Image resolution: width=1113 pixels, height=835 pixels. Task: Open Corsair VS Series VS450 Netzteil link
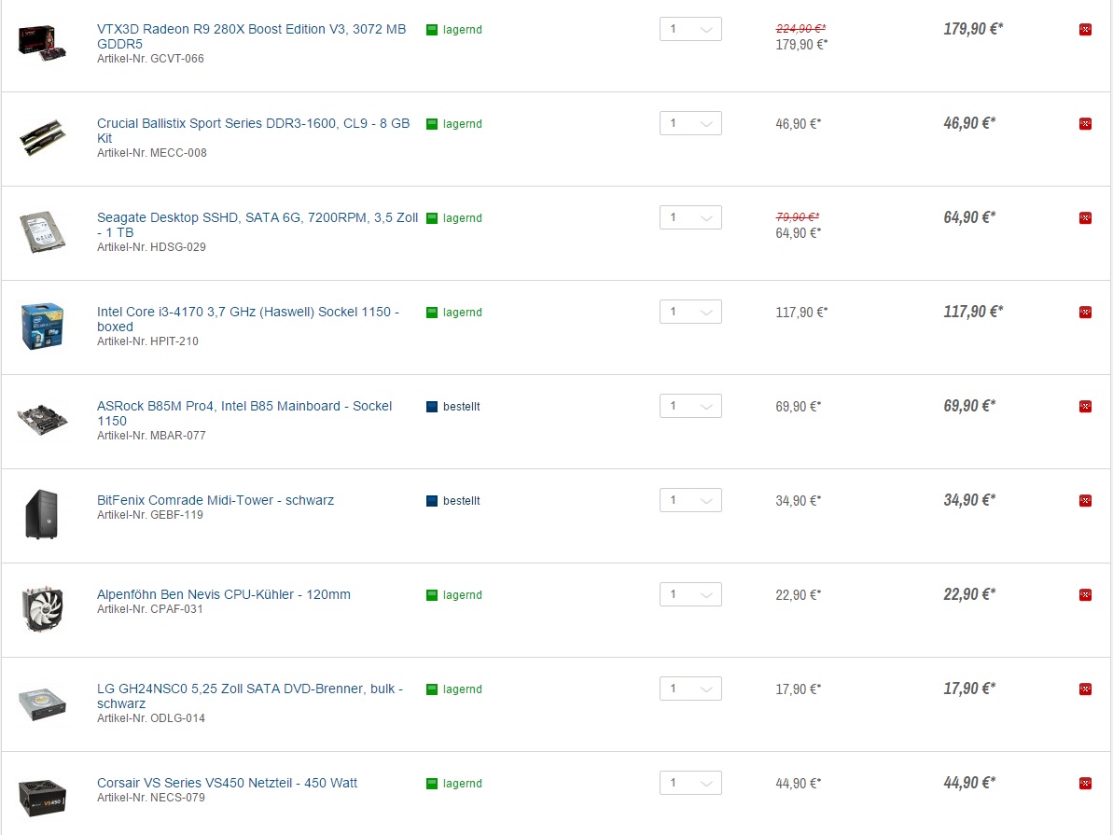pyautogui.click(x=227, y=783)
